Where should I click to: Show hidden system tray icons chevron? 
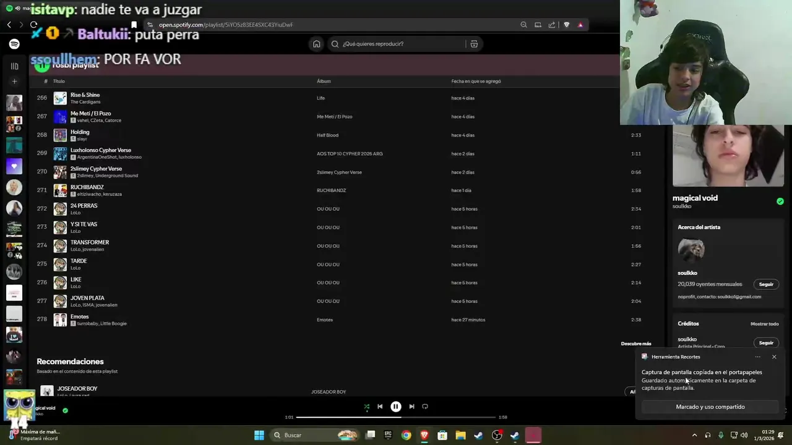point(694,435)
